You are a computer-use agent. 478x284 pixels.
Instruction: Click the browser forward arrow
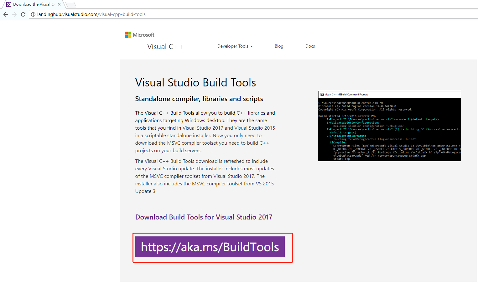tap(14, 14)
